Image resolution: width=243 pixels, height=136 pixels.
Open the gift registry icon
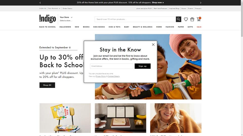pos(192,19)
